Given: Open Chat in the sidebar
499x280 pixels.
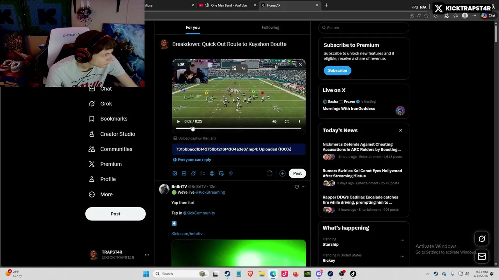Looking at the screenshot, I should pyautogui.click(x=101, y=89).
